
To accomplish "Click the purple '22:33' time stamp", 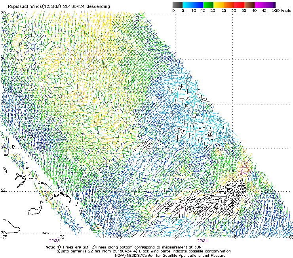I will 55,241.
